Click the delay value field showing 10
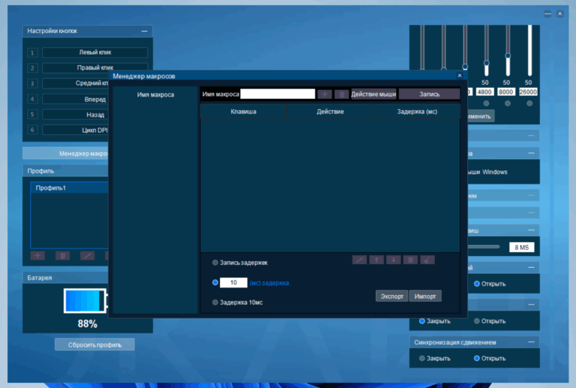Image resolution: width=576 pixels, height=388 pixels. (x=233, y=283)
